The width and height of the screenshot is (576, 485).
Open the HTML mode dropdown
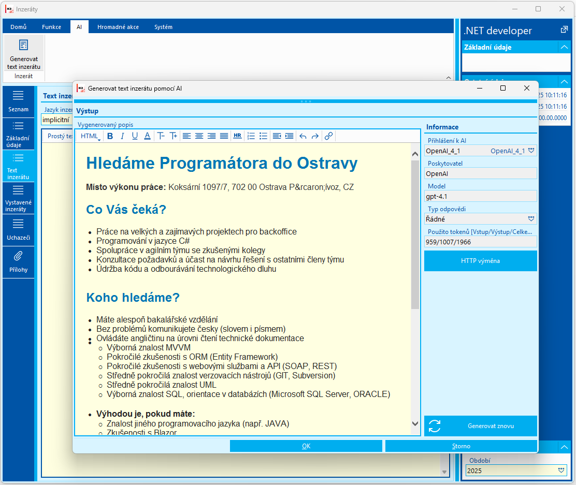(90, 136)
